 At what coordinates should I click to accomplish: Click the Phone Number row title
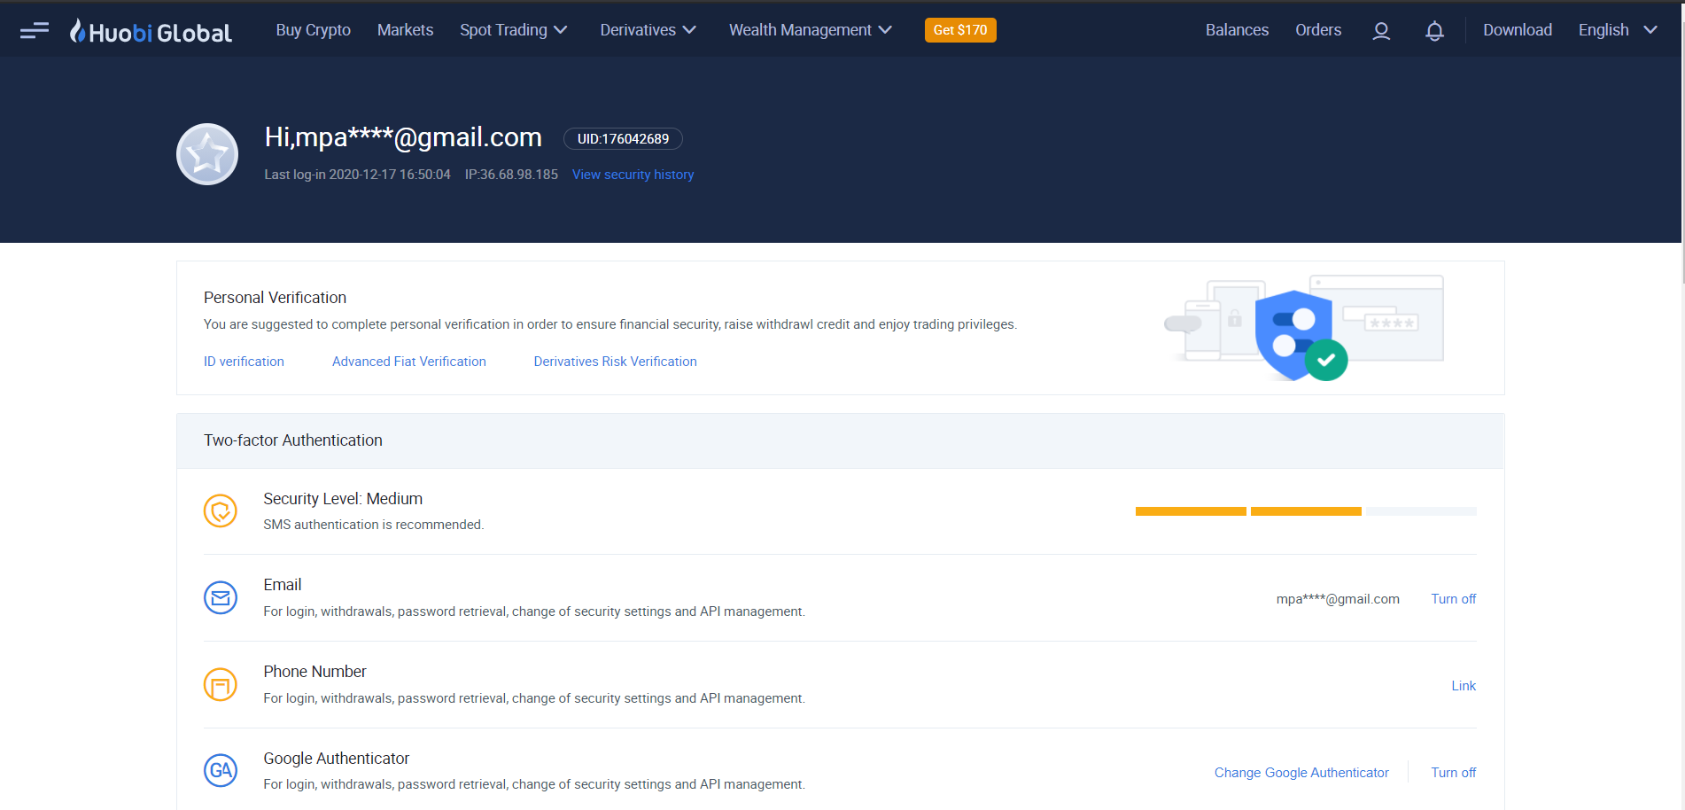pyautogui.click(x=314, y=672)
